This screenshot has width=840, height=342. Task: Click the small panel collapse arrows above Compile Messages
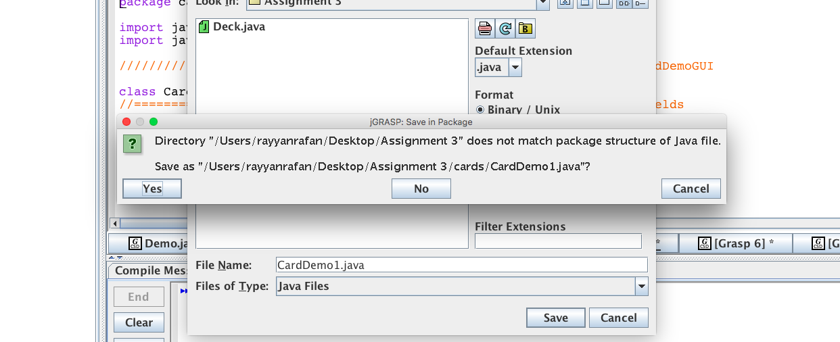coord(116,257)
